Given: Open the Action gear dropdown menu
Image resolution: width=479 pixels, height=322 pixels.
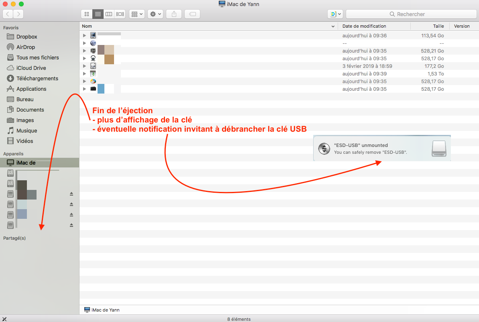Looking at the screenshot, I should [155, 14].
